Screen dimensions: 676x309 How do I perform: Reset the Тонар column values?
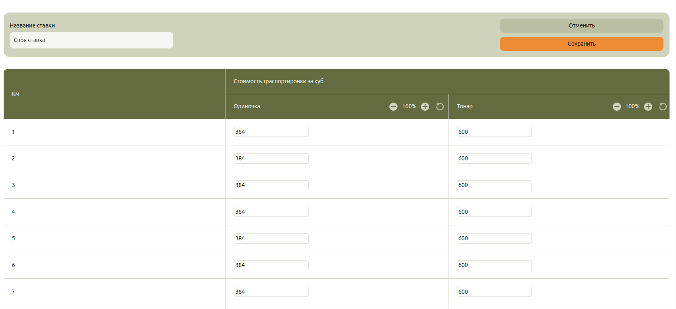[x=663, y=107]
